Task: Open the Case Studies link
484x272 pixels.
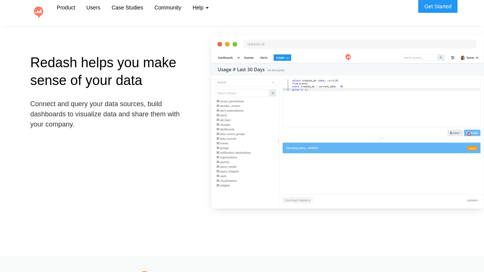Action: point(127,8)
